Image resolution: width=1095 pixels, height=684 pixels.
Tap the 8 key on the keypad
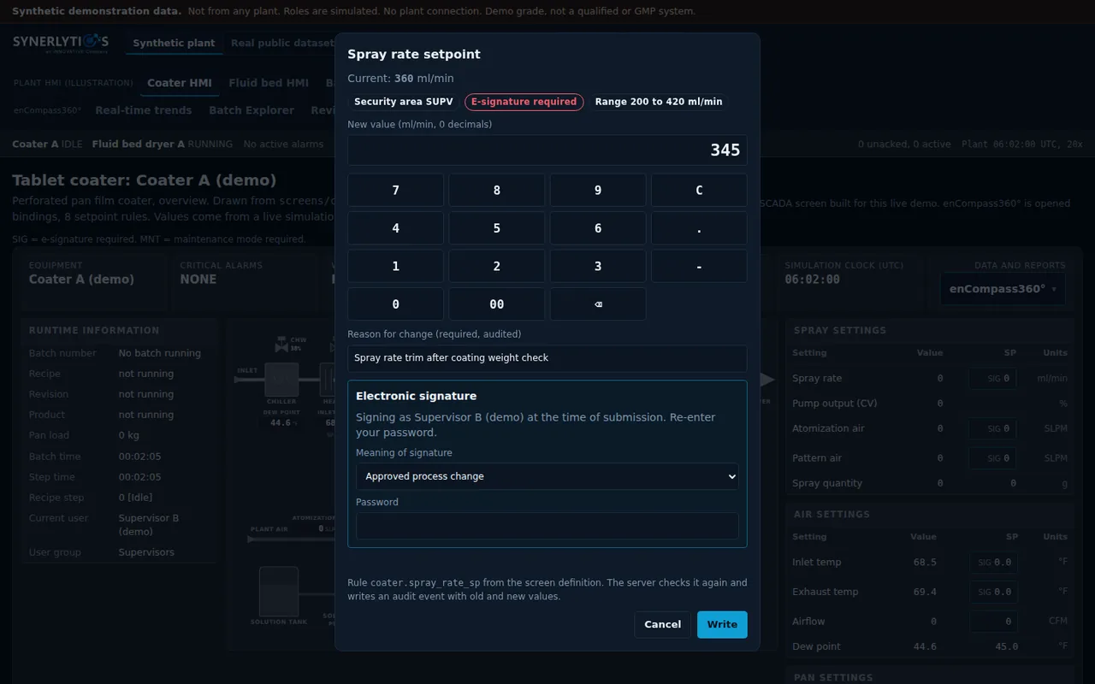point(496,191)
